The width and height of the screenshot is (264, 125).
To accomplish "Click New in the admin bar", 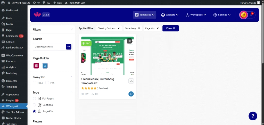I will [57, 3].
